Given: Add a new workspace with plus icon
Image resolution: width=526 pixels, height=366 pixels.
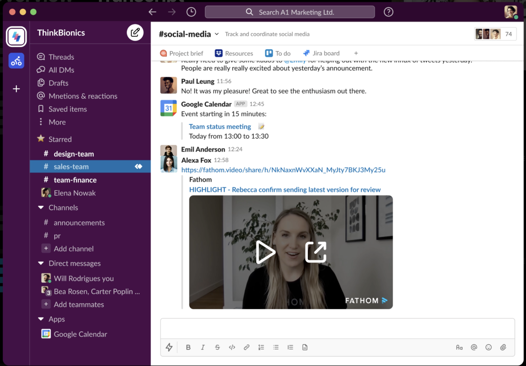Looking at the screenshot, I should tap(16, 89).
